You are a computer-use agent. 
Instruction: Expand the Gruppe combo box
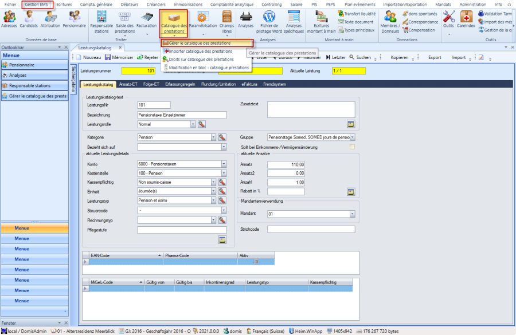pyautogui.click(x=352, y=137)
